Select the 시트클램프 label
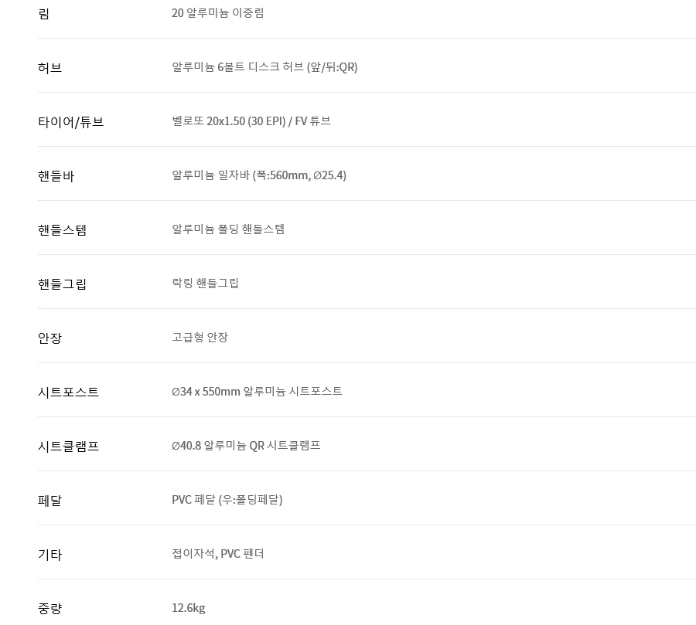 (x=68, y=447)
